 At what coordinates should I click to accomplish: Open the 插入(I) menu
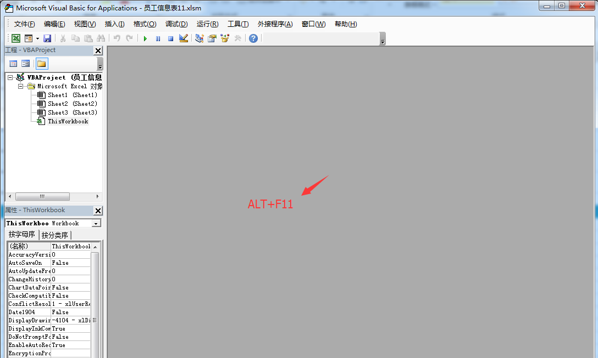click(114, 24)
